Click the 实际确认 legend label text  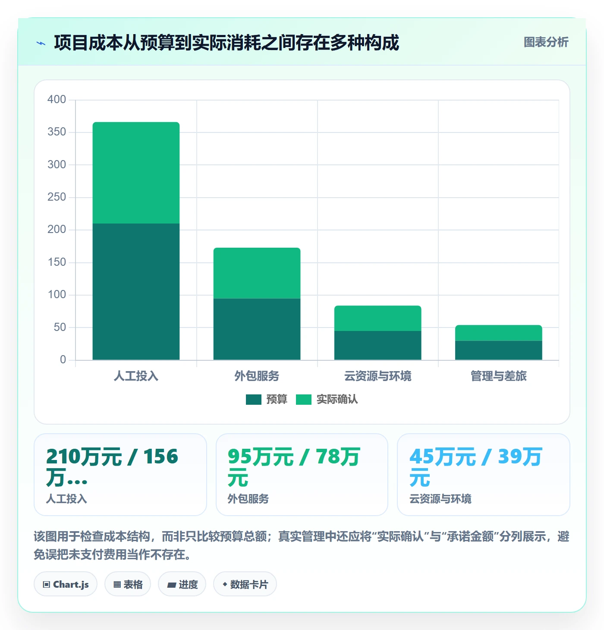337,400
